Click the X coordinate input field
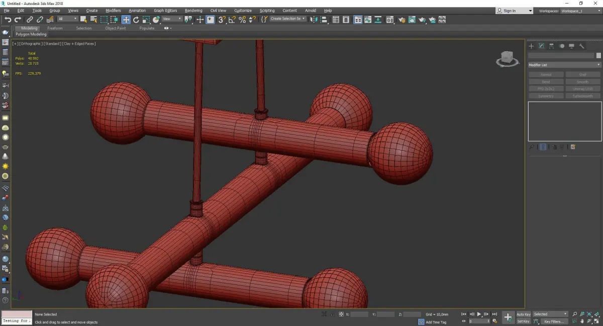The image size is (603, 326). point(359,314)
